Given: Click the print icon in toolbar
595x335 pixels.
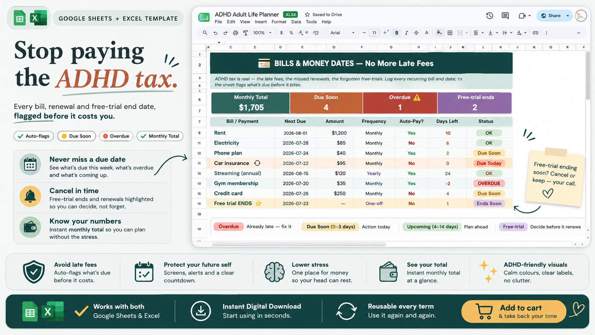Looking at the screenshot, I should point(235,33).
